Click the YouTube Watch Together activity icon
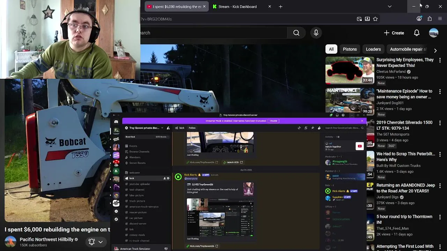The width and height of the screenshot is (447, 251). pyautogui.click(x=360, y=146)
